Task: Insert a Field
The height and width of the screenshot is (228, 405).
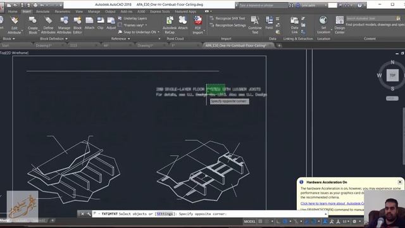Action: pos(269,23)
